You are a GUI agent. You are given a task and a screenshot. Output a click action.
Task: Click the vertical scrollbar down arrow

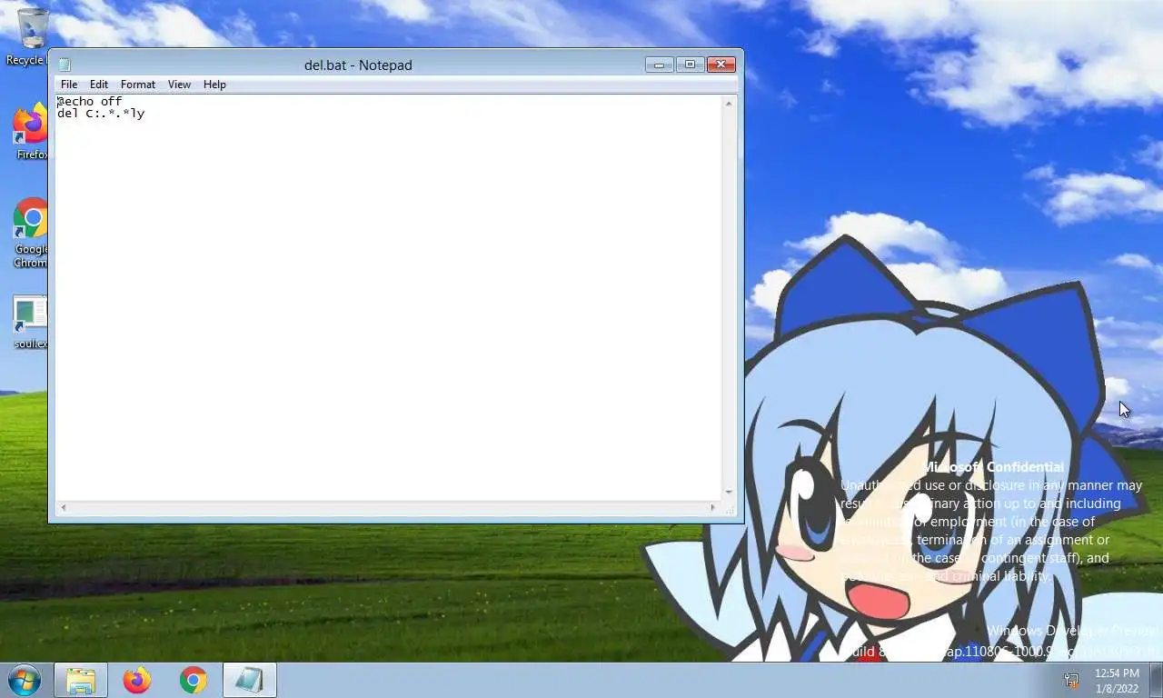coord(729,493)
